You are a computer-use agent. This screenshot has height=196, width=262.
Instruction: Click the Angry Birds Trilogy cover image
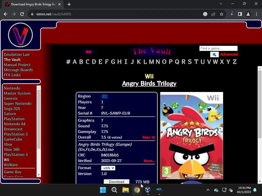192,136
